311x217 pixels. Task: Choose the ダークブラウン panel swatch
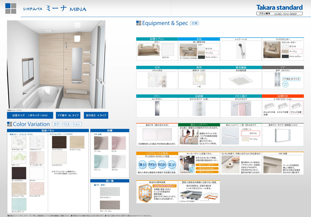(x=19, y=173)
